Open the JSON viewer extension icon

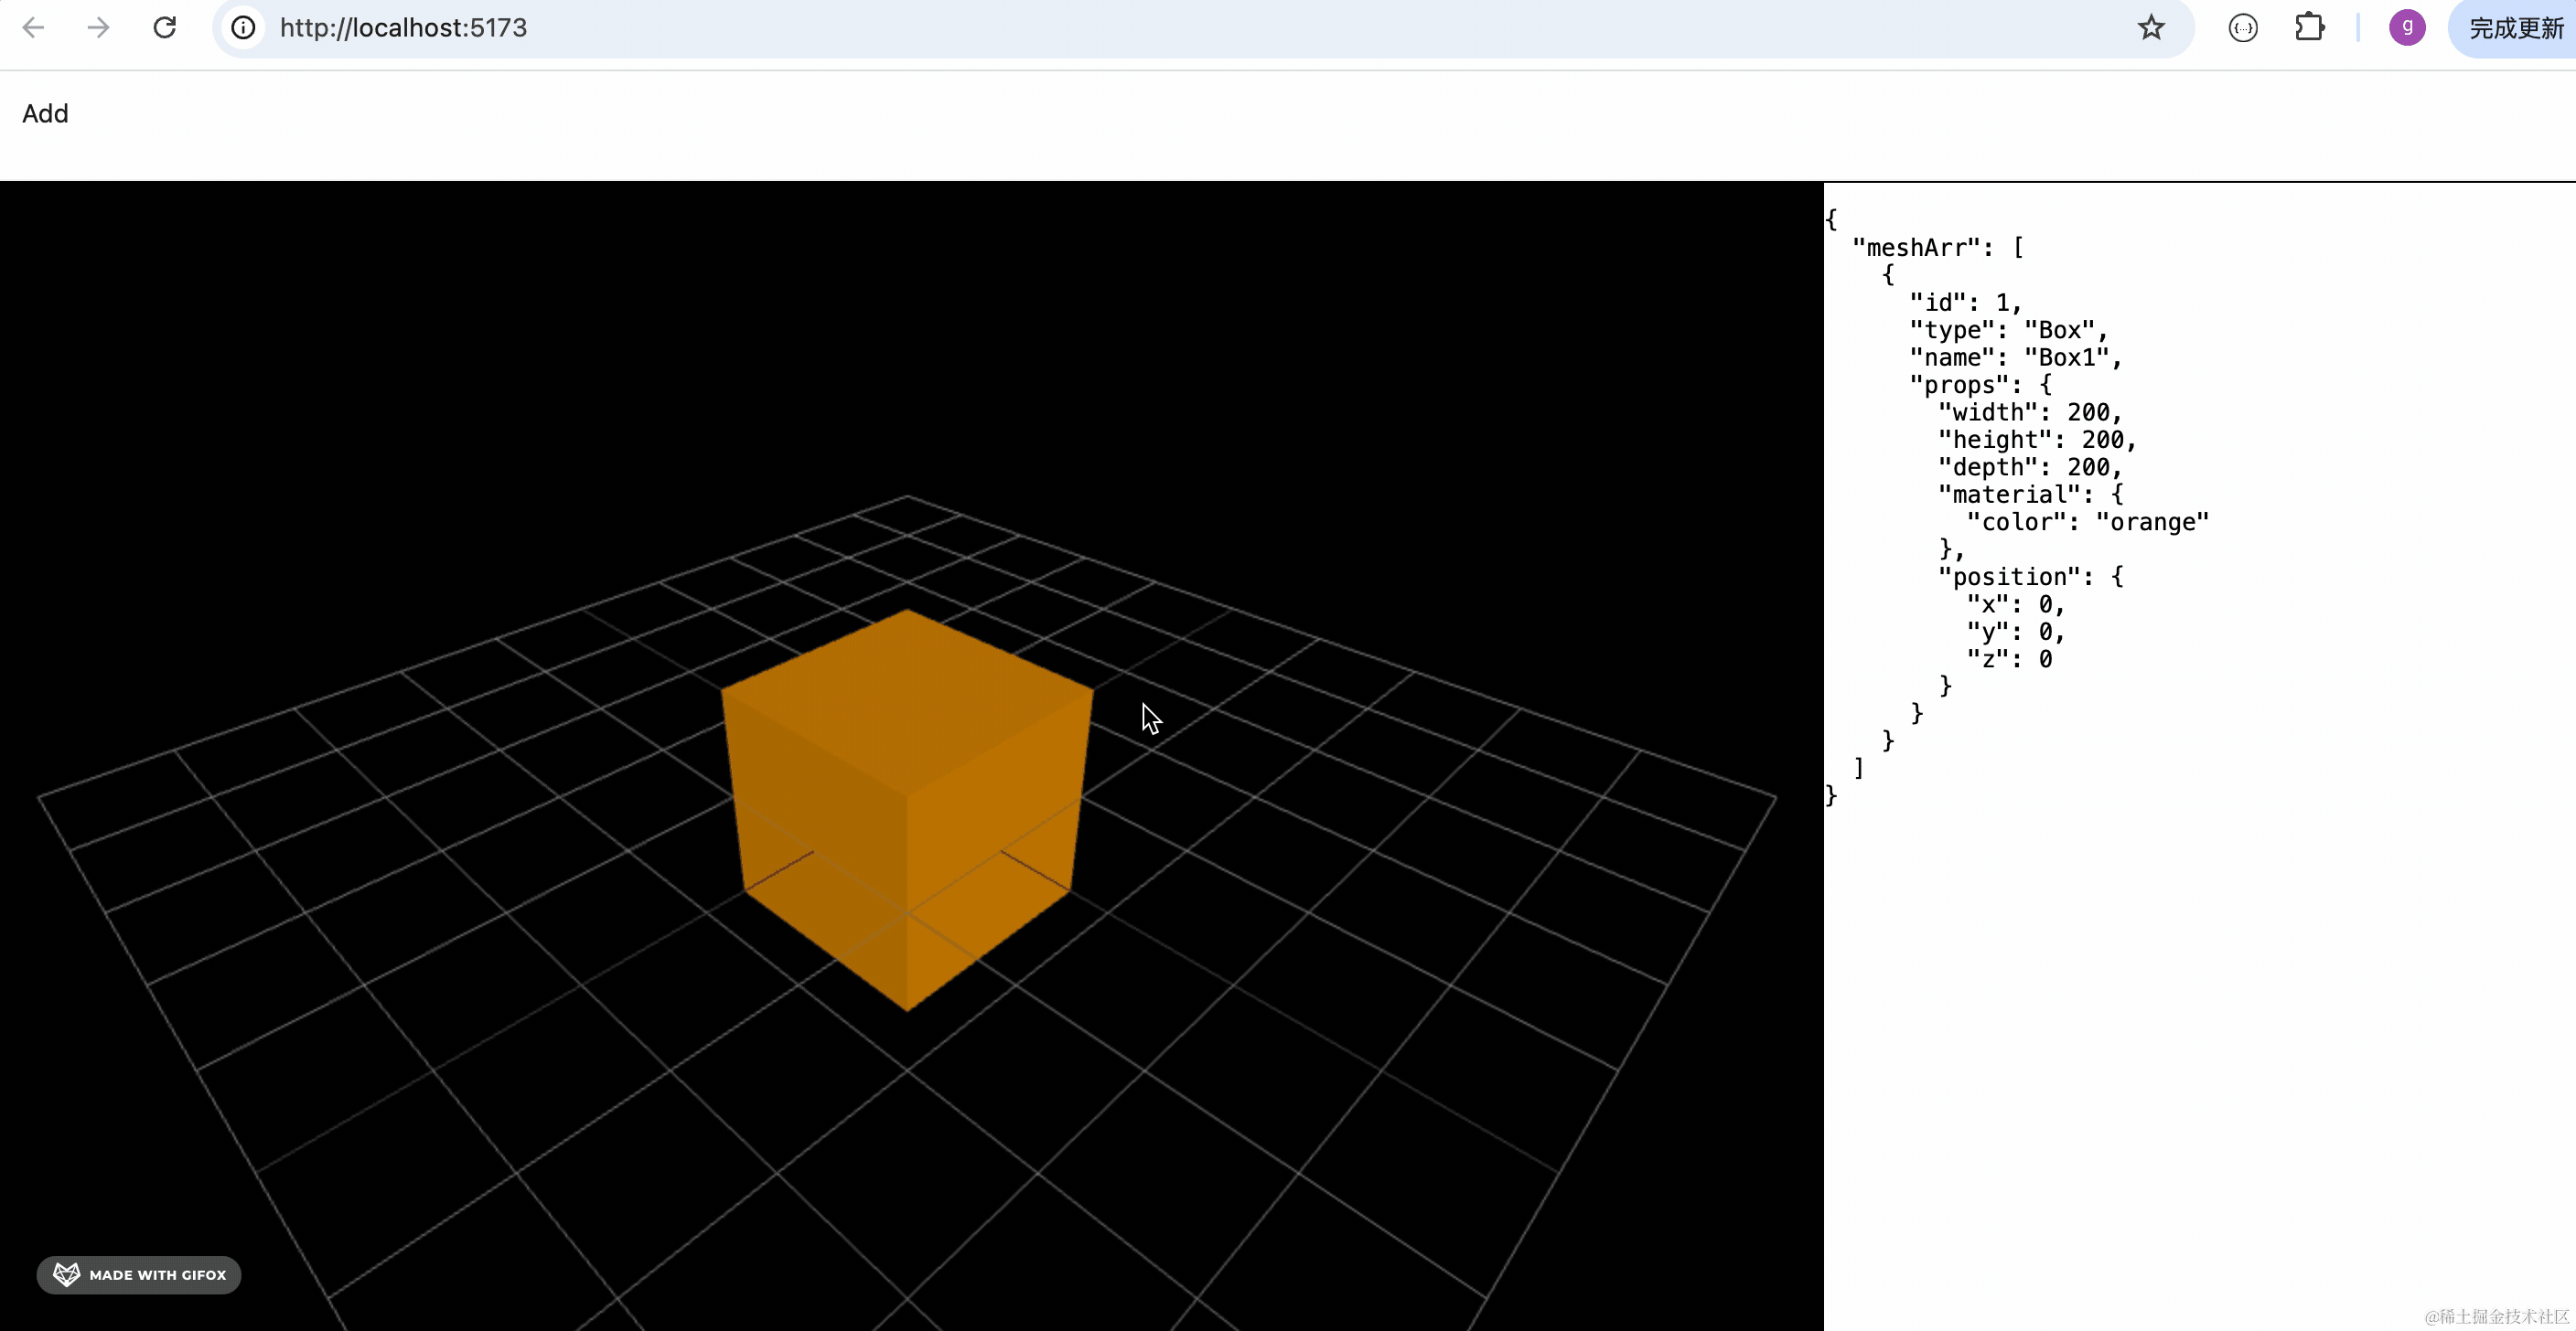coord(2243,28)
